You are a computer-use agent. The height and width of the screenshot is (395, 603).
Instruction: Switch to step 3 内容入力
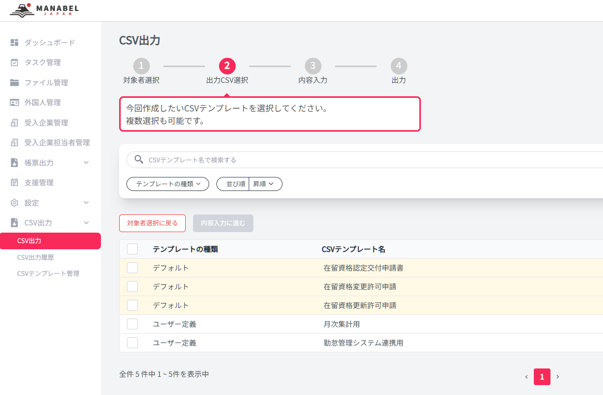(313, 66)
